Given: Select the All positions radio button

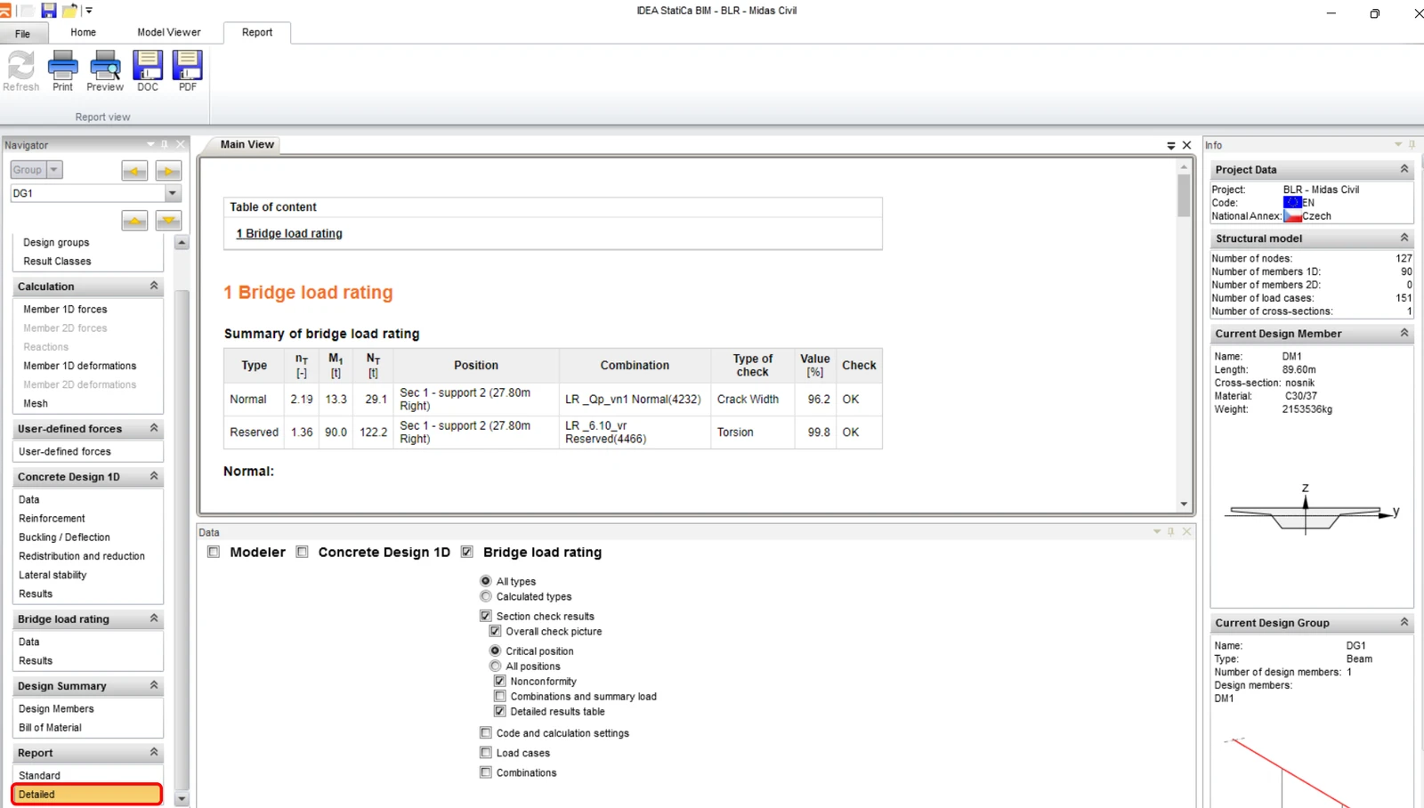Looking at the screenshot, I should tap(496, 666).
